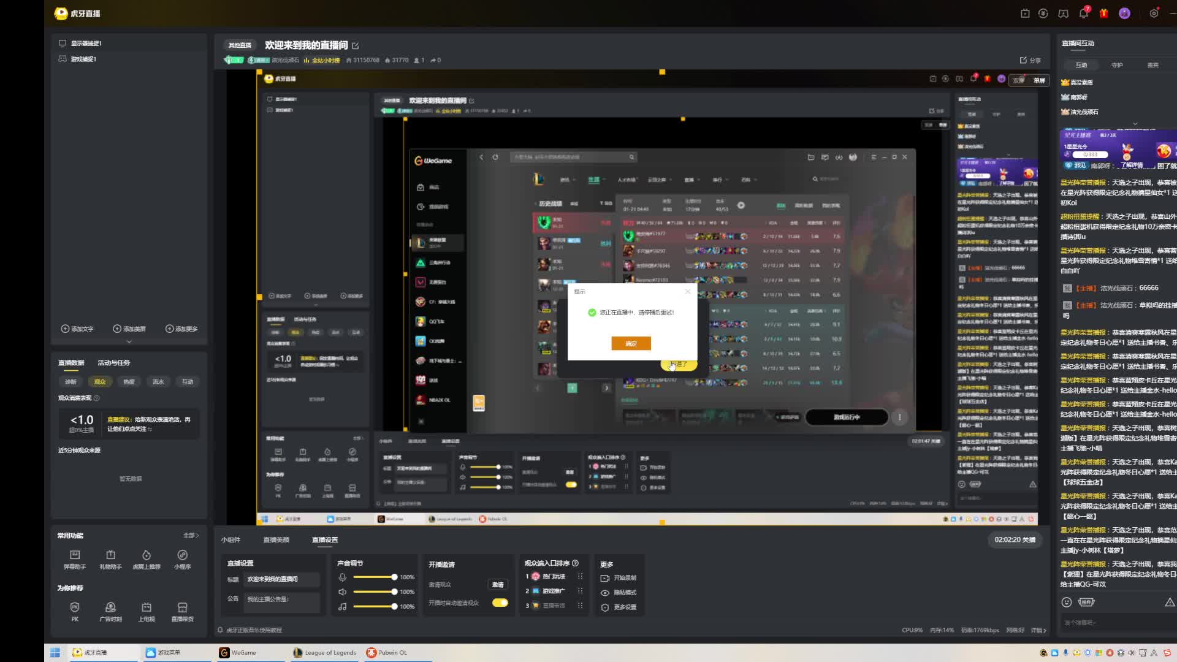Screen dimensions: 1177x662
Task: Expand 详情 details in status bar
Action: click(x=1038, y=630)
